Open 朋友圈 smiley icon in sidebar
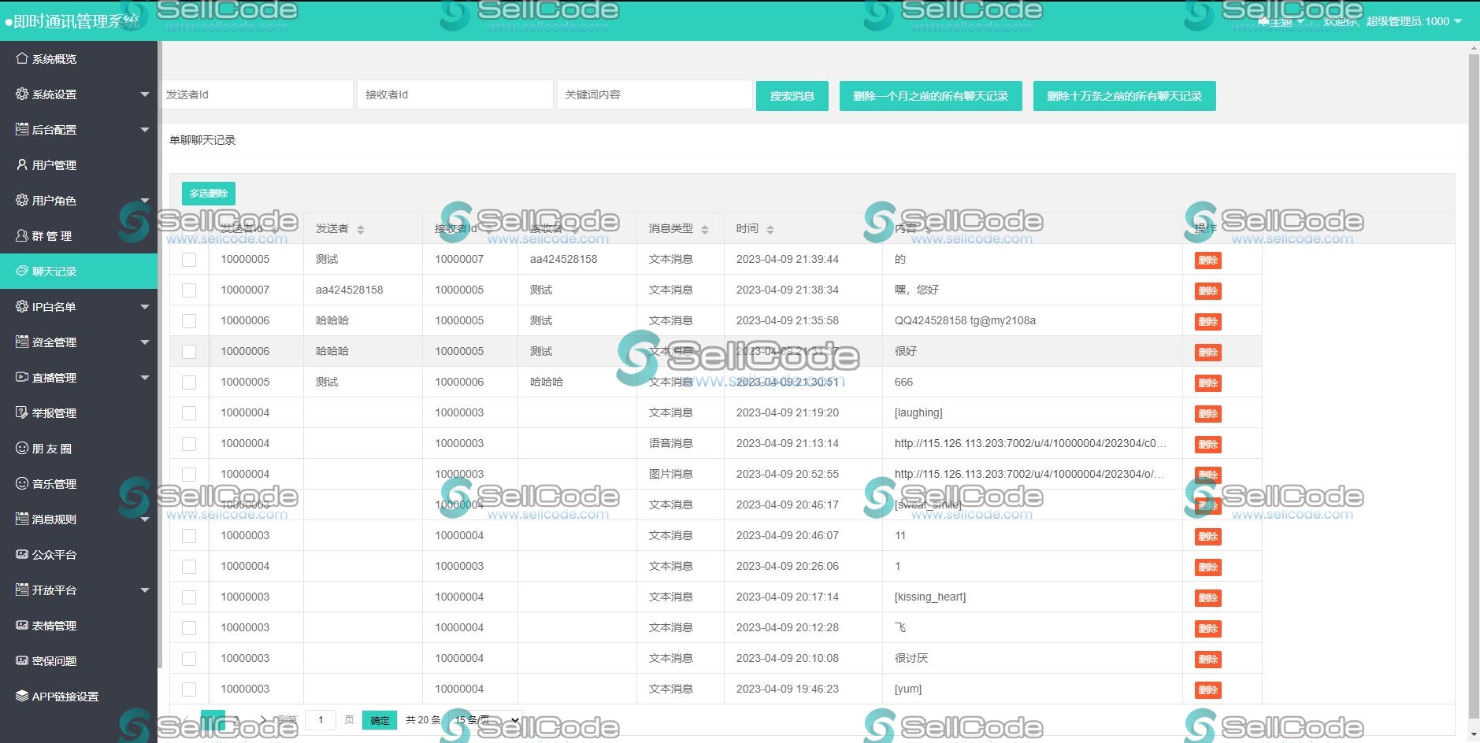Image resolution: width=1480 pixels, height=743 pixels. [x=22, y=448]
